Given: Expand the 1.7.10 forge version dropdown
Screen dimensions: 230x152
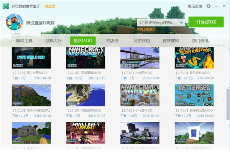Looking at the screenshot, I should [x=161, y=23].
